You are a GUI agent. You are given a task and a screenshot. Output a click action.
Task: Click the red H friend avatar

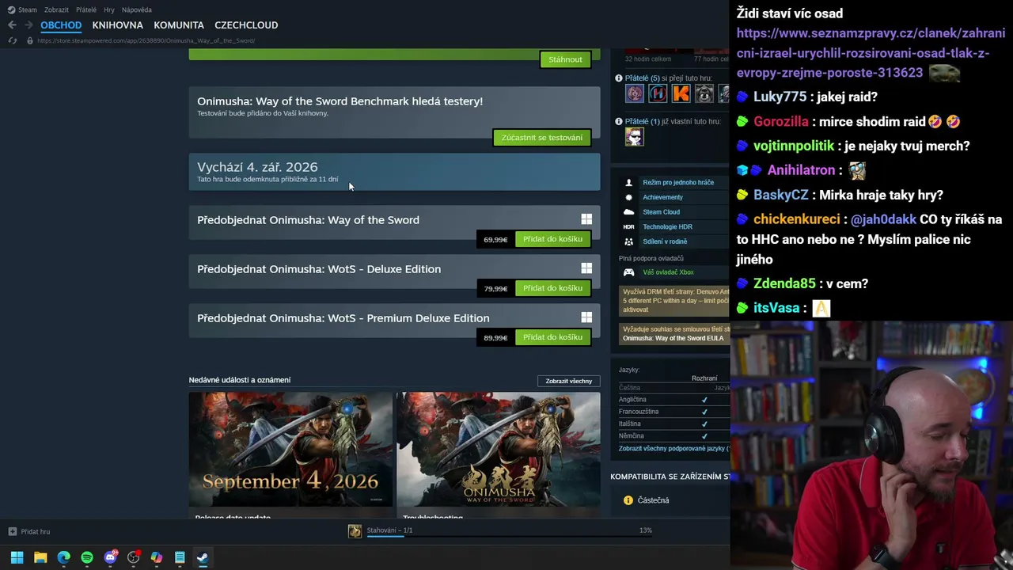click(658, 93)
